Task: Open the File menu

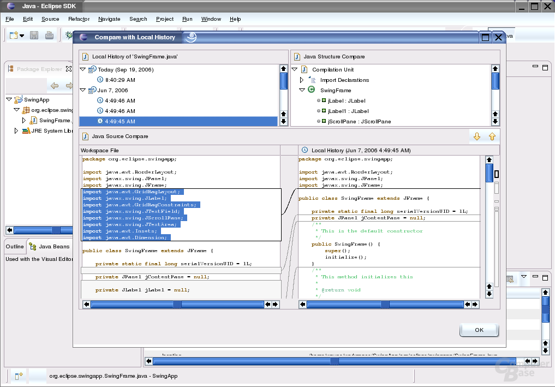Action: (10, 19)
